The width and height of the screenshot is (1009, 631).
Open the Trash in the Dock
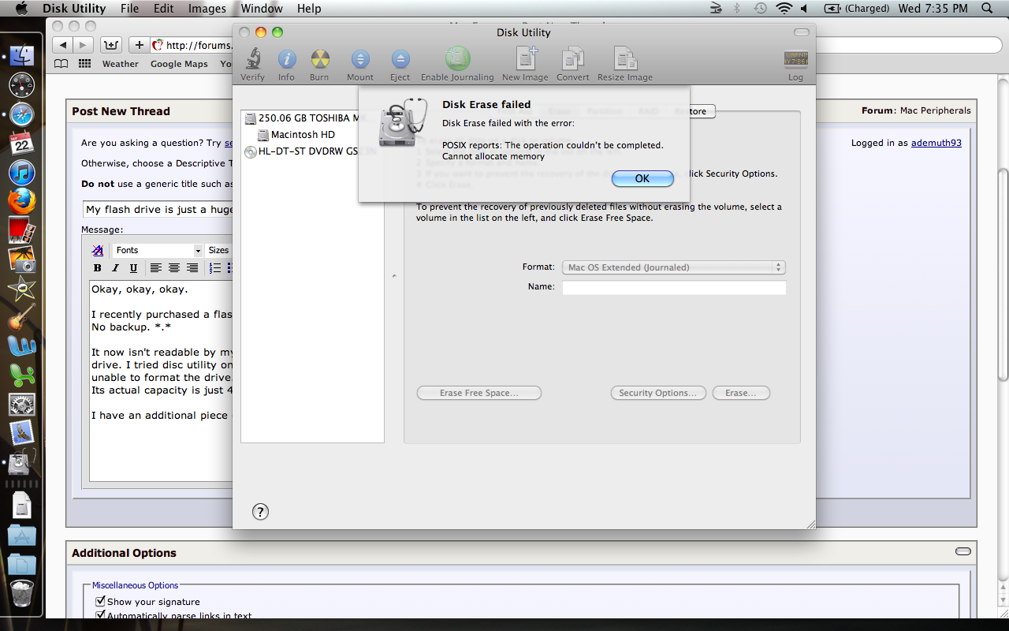coord(22,593)
